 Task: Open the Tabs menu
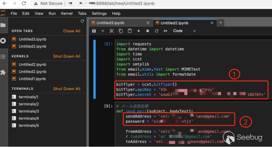tap(82, 13)
